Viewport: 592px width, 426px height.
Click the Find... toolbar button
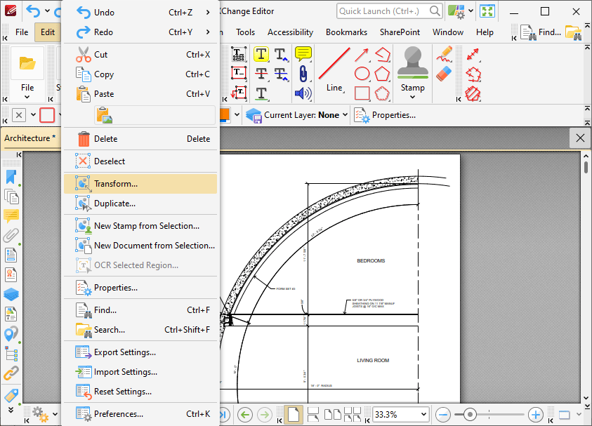[x=540, y=32]
